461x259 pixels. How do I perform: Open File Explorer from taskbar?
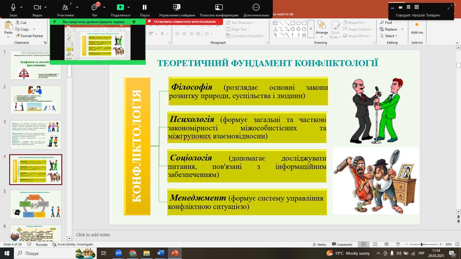point(146,253)
